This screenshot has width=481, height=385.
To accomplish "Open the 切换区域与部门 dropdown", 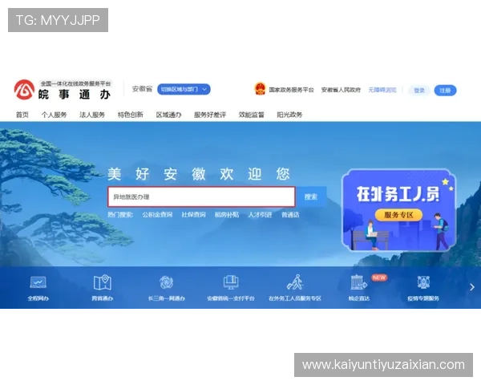I will tap(184, 89).
